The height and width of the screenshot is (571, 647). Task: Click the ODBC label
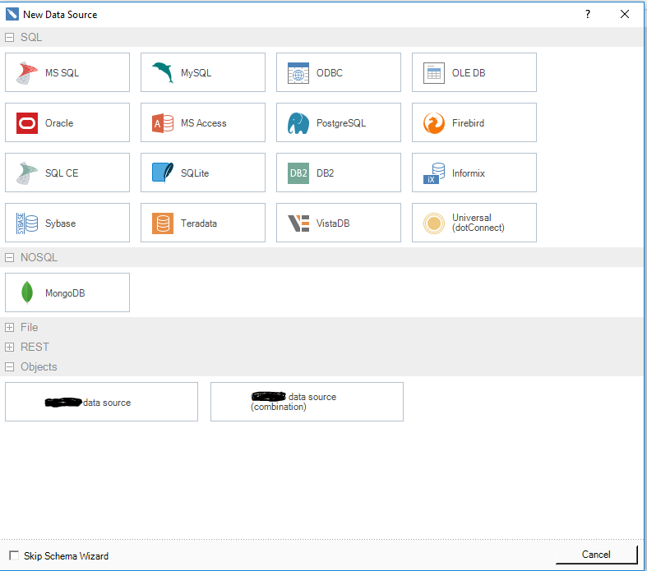point(330,73)
